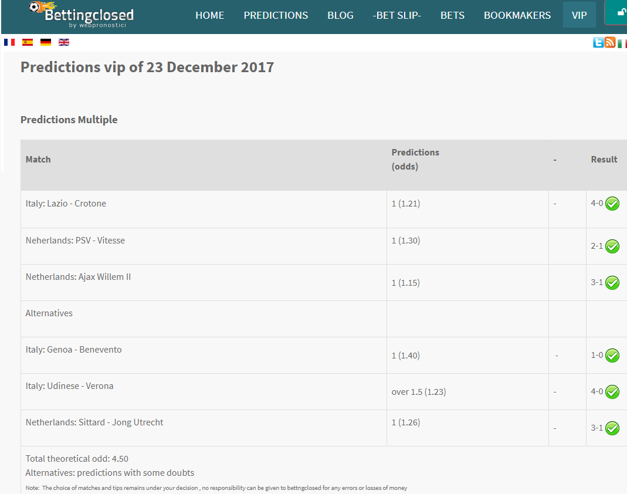The image size is (627, 494).
Task: Open the RSS feed icon
Action: coord(610,42)
